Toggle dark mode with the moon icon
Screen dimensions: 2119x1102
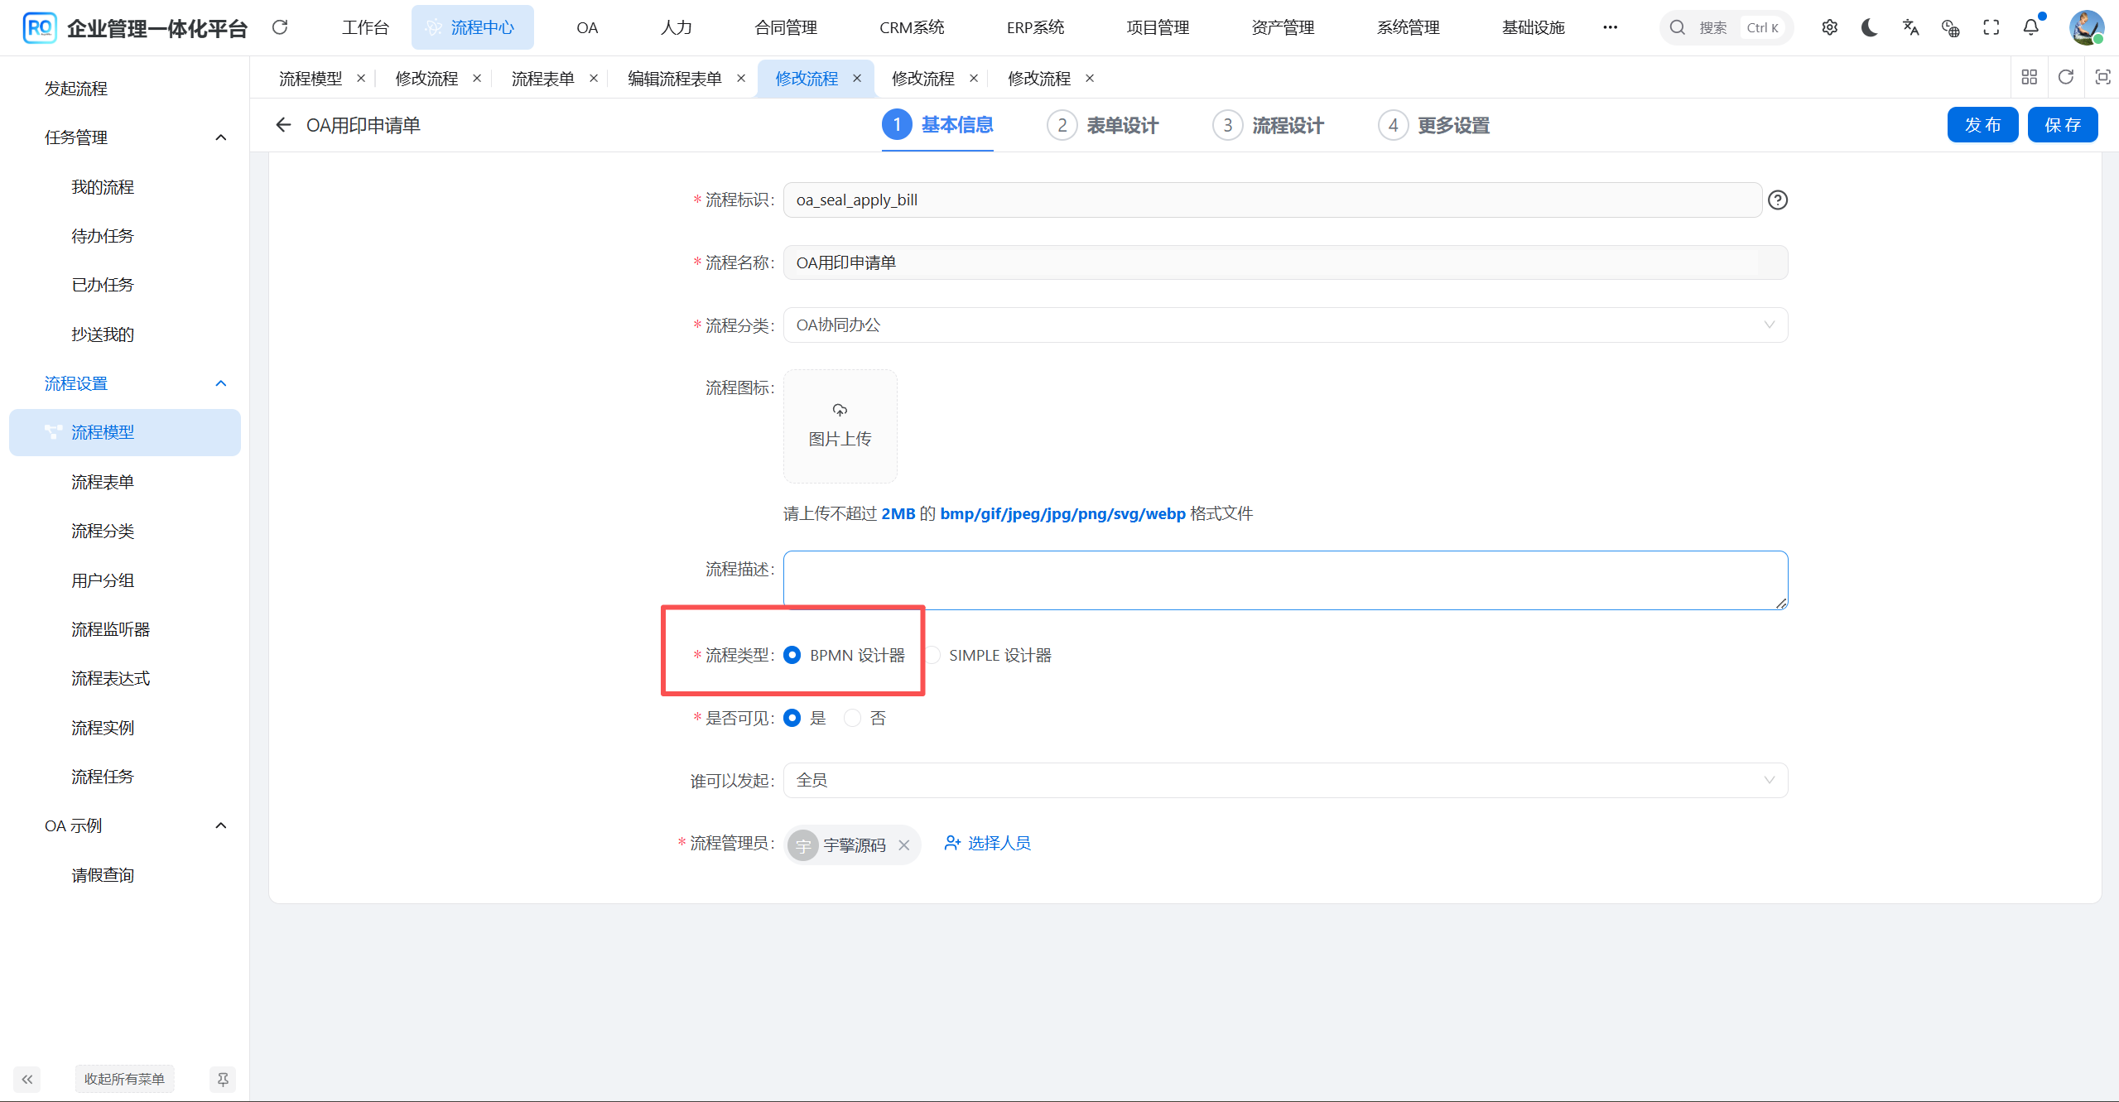click(x=1869, y=27)
